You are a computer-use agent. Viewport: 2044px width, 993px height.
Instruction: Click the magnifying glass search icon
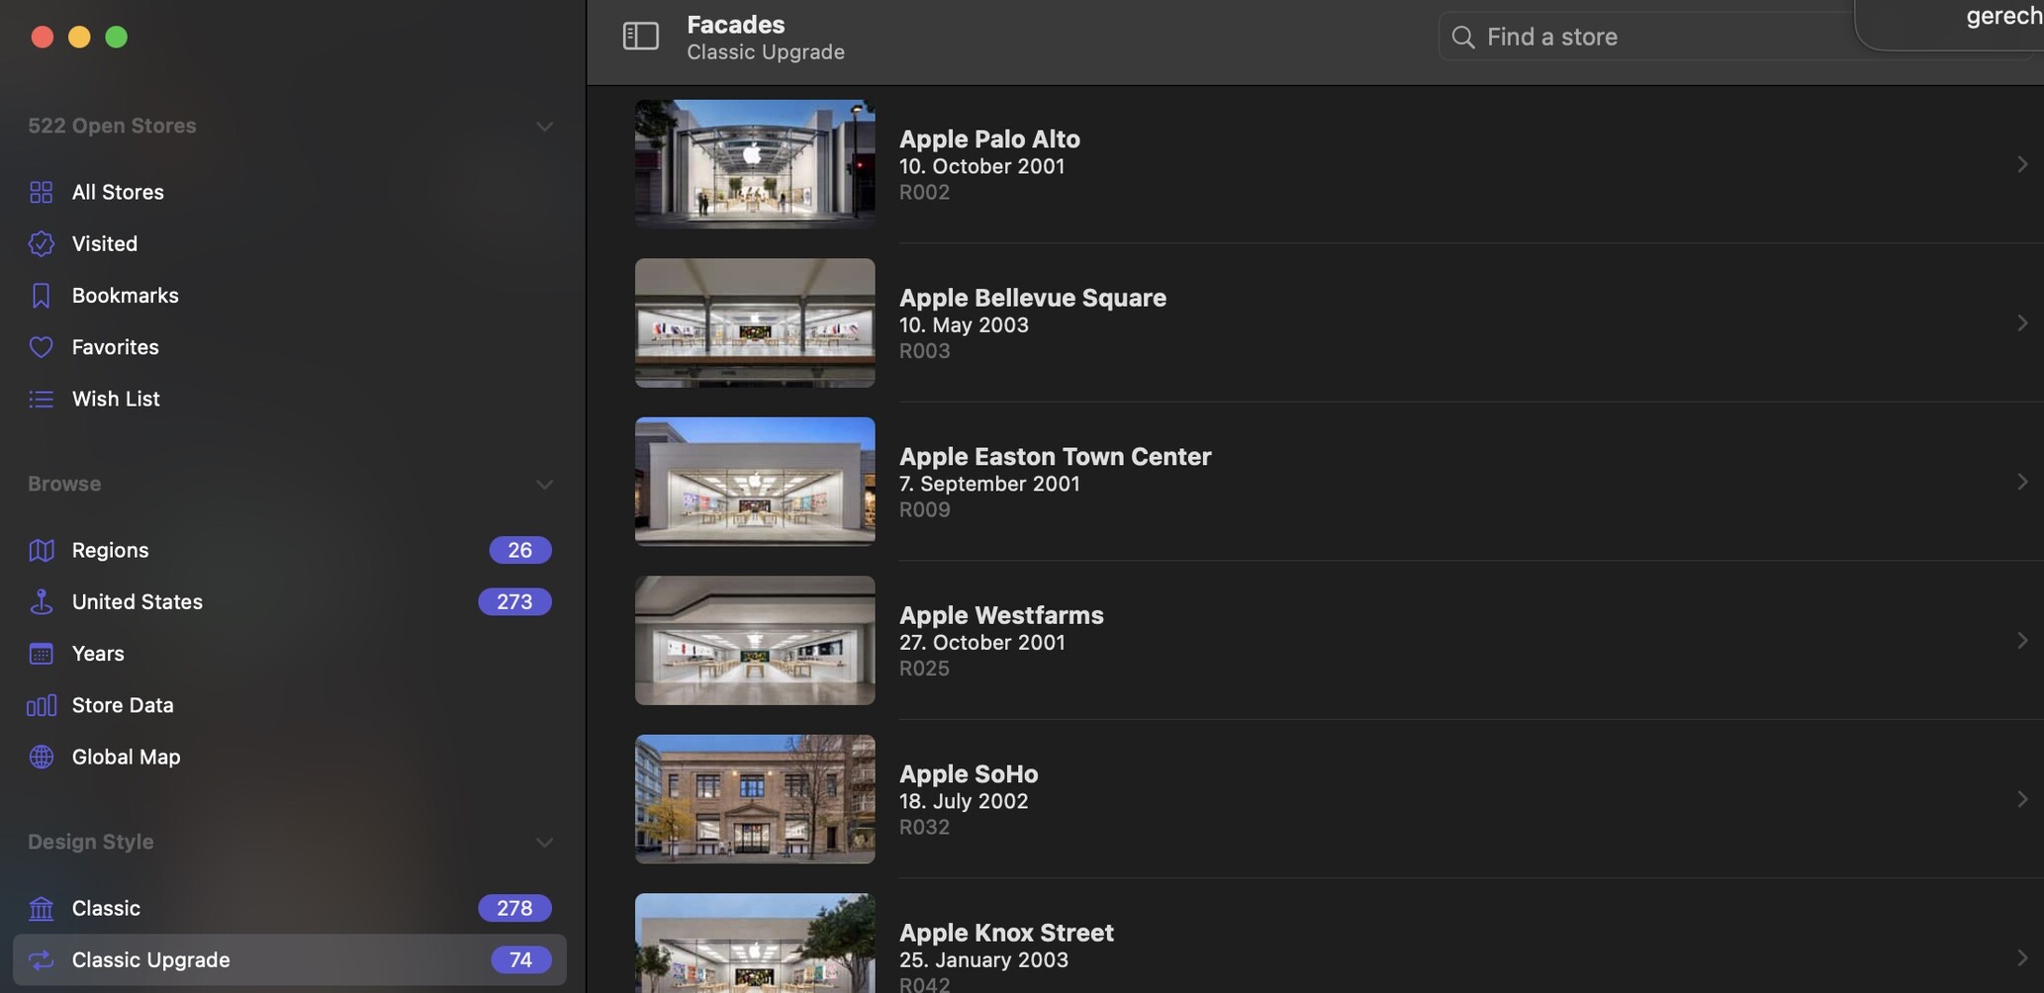click(x=1462, y=37)
